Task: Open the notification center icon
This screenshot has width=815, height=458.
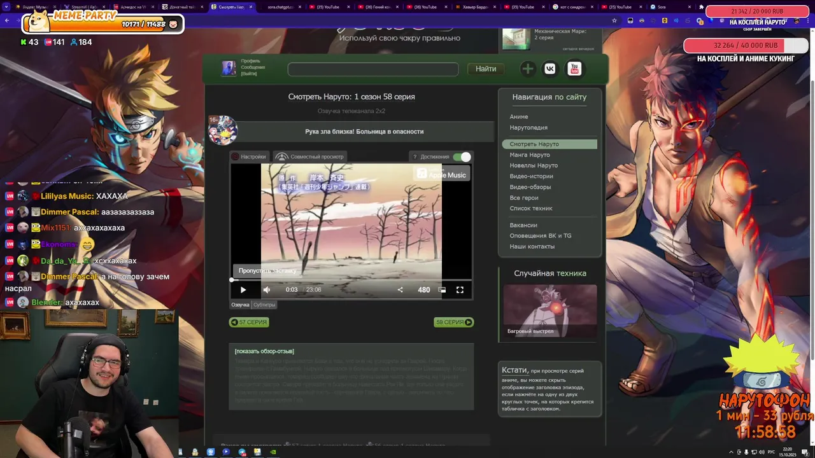Action: click(805, 452)
